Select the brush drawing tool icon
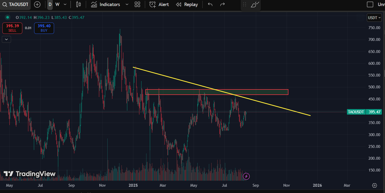Screen dimensions: 385x193 255,4
